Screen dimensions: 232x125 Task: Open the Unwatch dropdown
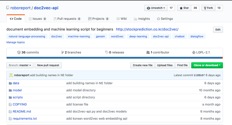156,8
